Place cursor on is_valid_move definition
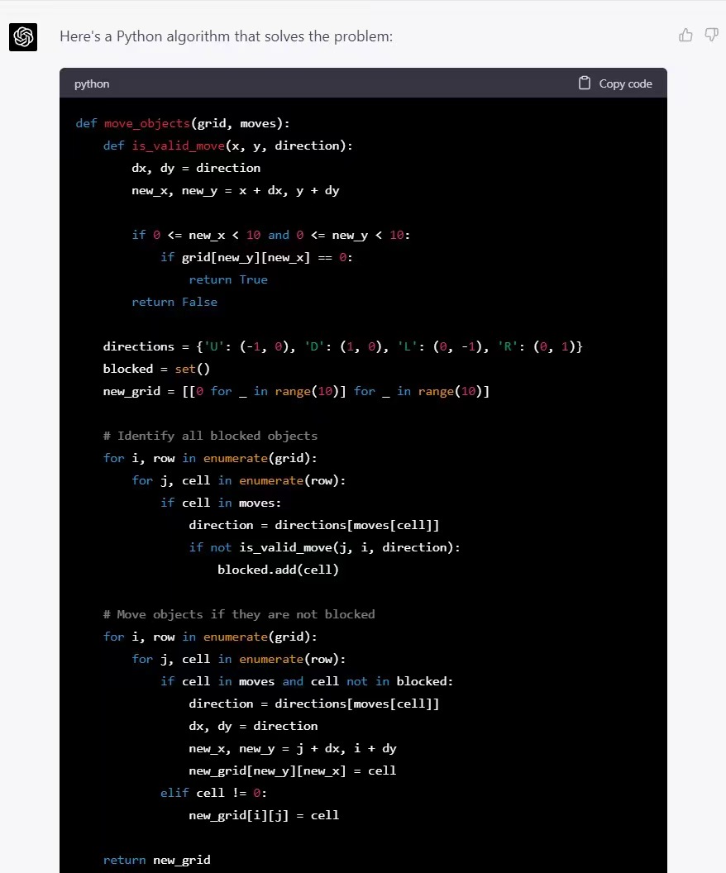 point(178,145)
